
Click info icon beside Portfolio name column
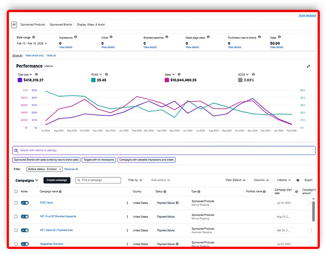pos(264,192)
